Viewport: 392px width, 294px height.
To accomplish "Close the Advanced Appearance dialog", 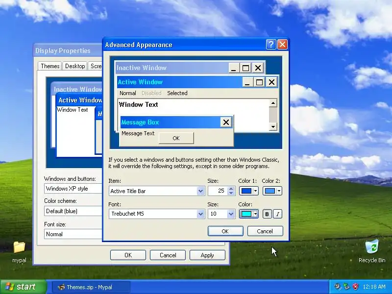I will coord(283,45).
